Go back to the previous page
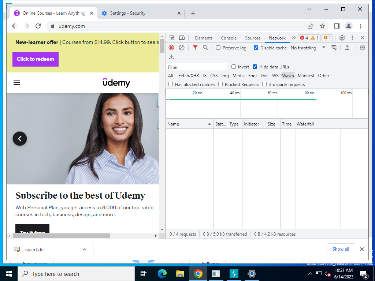The height and width of the screenshot is (281, 375). coord(15,26)
